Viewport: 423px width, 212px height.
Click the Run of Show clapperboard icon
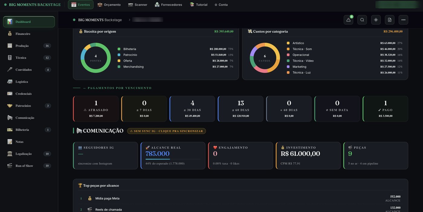(10, 166)
